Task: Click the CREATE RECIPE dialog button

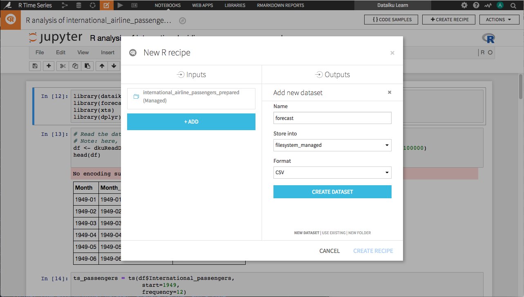Action: [373, 251]
